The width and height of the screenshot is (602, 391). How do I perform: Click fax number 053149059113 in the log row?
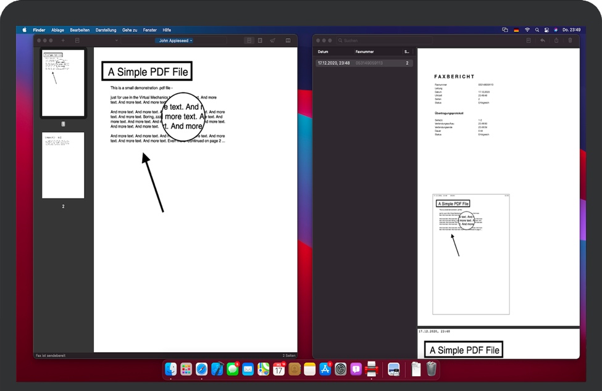coord(369,63)
